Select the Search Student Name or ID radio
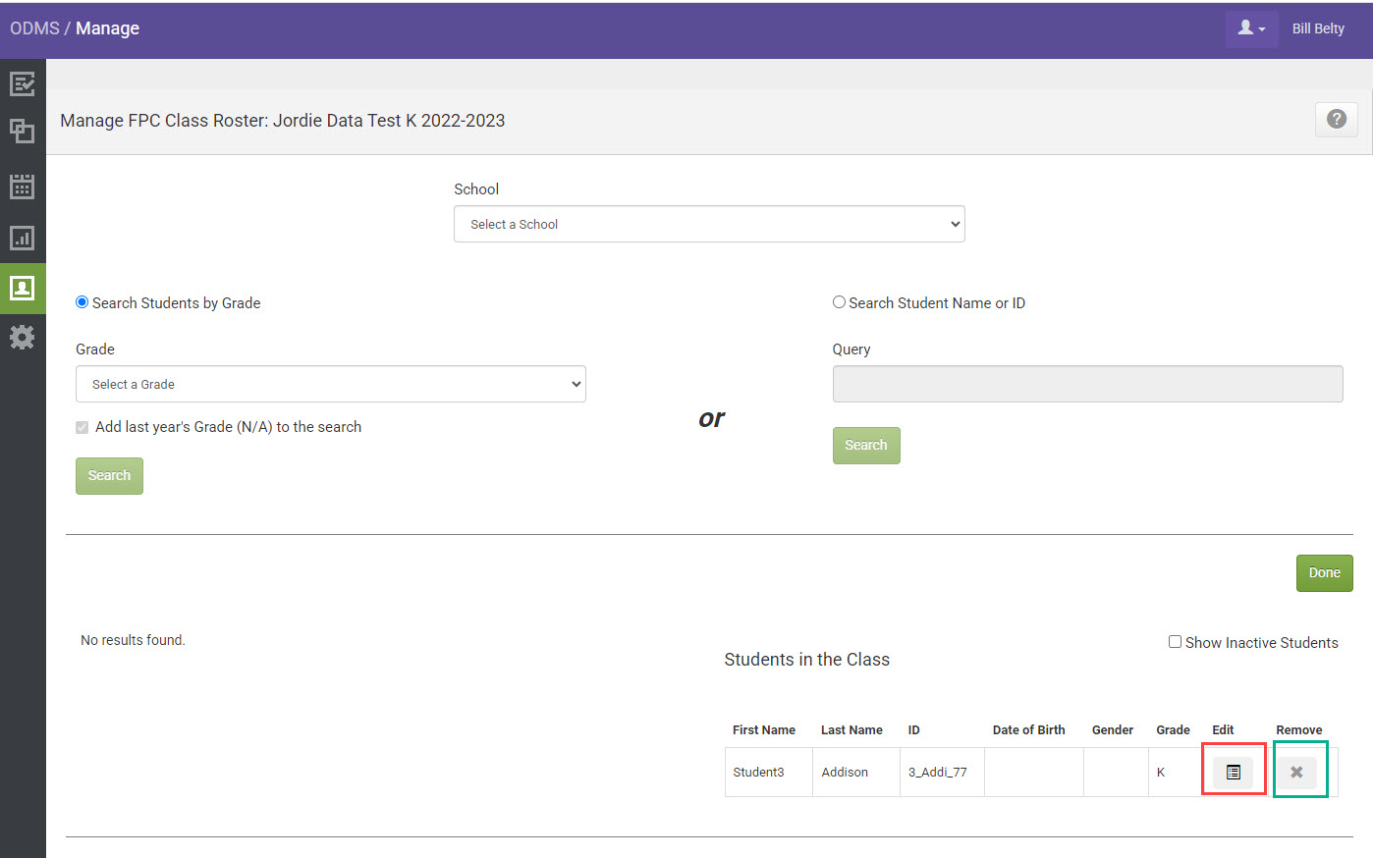This screenshot has width=1373, height=858. (839, 301)
